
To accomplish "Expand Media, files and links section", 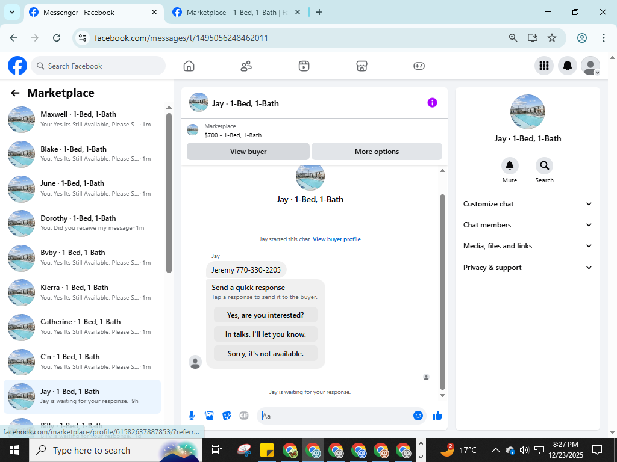I will (527, 246).
